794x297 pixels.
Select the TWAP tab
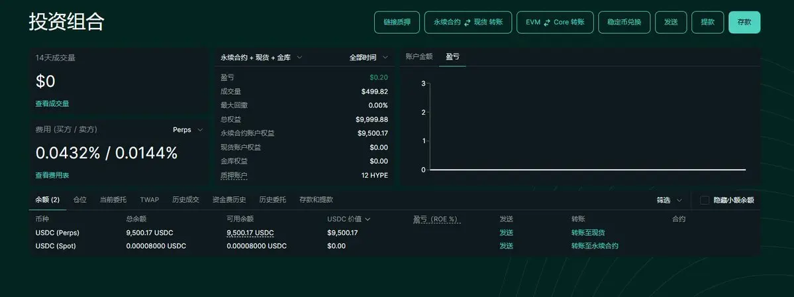150,200
